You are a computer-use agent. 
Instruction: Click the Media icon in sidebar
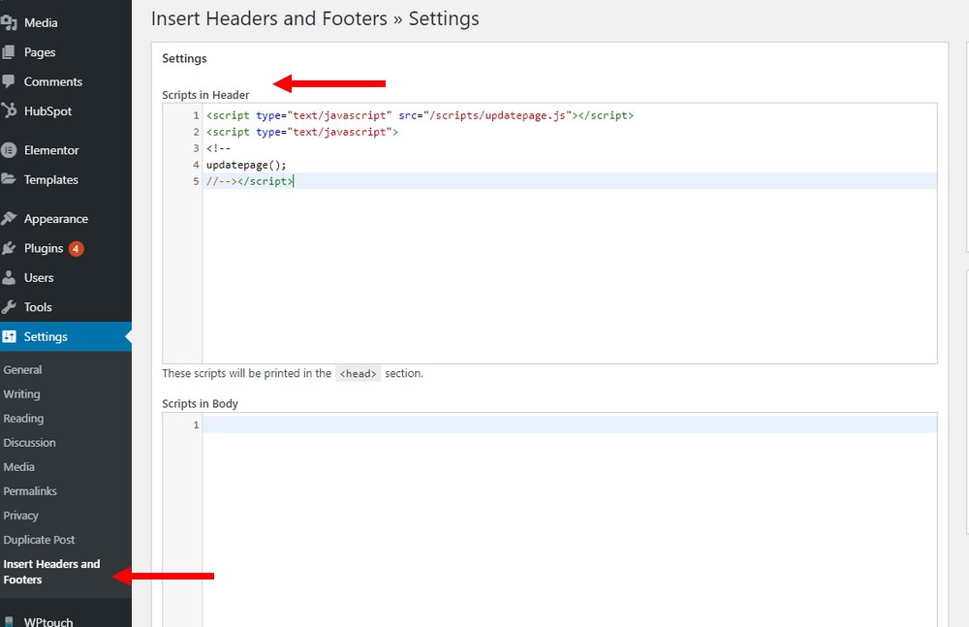click(x=9, y=22)
